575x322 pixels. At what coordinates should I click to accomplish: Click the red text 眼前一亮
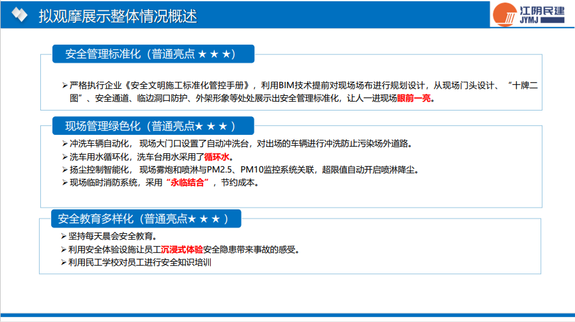(414, 98)
